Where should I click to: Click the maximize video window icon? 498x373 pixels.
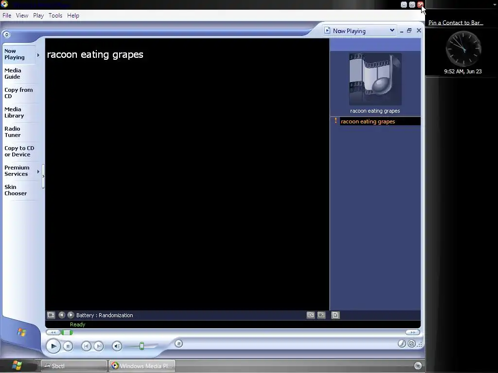pyautogui.click(x=310, y=315)
